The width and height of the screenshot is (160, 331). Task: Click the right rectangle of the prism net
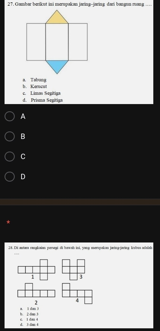click(78, 42)
